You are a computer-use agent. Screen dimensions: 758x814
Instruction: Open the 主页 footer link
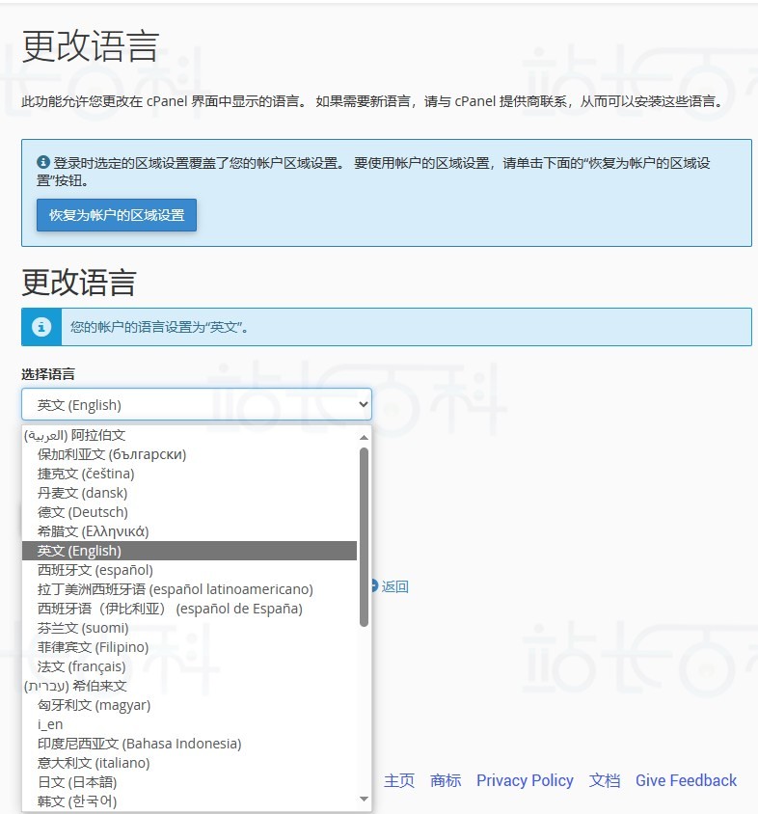tap(398, 780)
